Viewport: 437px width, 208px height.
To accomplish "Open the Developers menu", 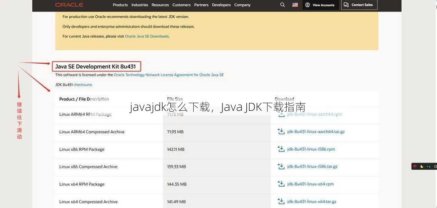I will point(221,5).
